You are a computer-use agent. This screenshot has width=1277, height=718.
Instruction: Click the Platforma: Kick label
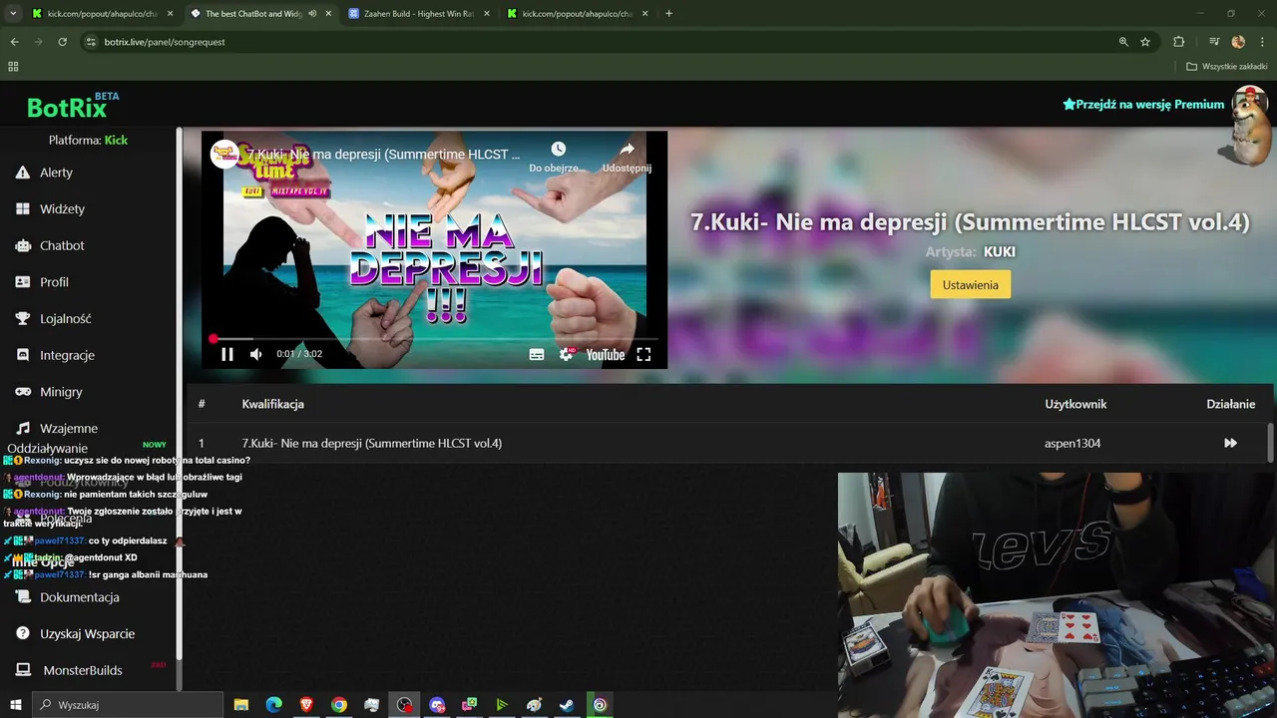(88, 141)
